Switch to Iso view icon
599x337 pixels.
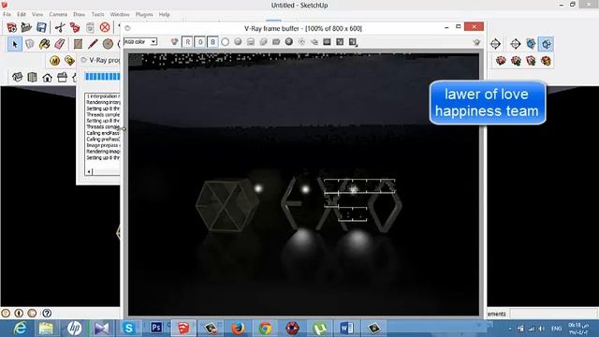(x=17, y=78)
